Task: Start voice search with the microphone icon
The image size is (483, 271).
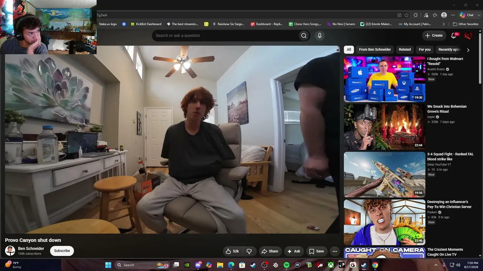Action: point(320,35)
